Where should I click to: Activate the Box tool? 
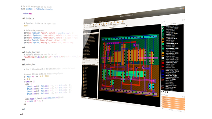pyautogui.click(x=107, y=24)
